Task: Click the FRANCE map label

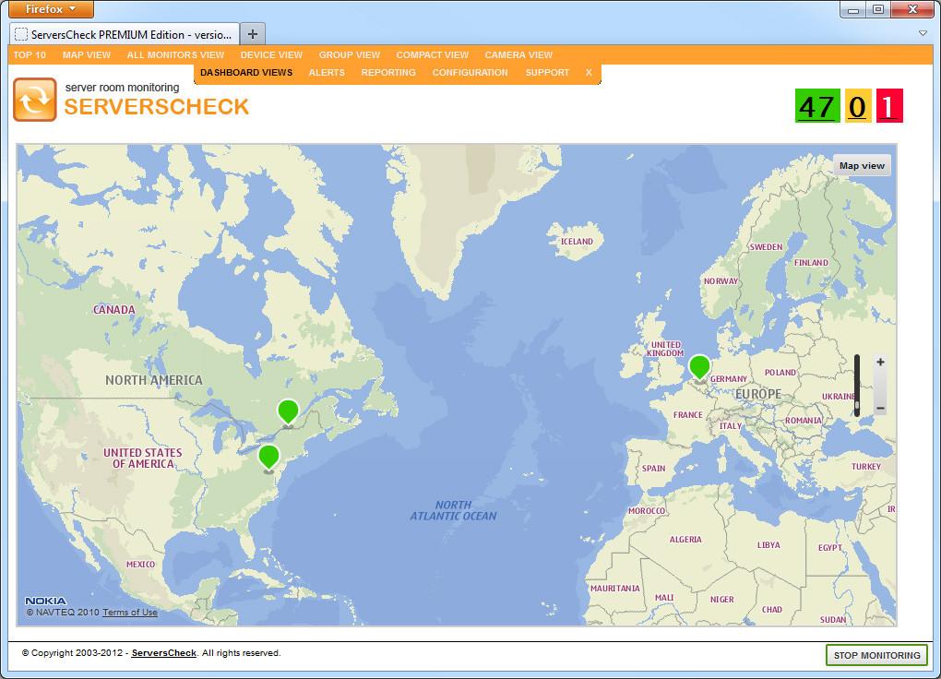Action: pos(687,415)
